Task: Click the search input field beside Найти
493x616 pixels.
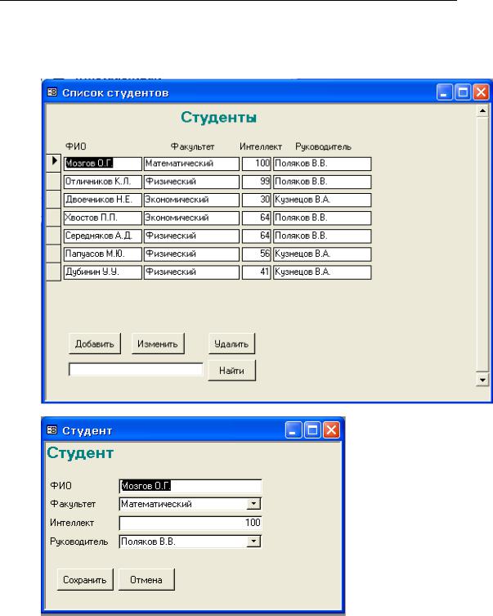Action: (x=136, y=369)
